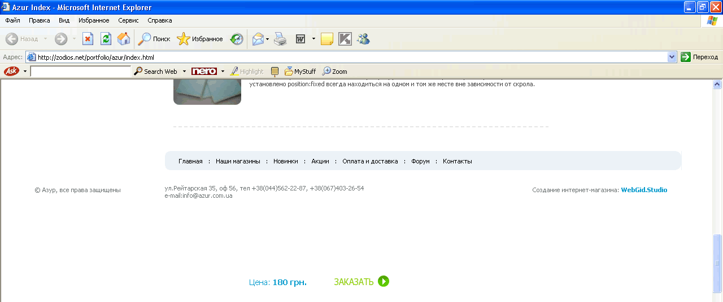Click the Back (Назад) button
This screenshot has width=723, height=302.
(x=21, y=39)
